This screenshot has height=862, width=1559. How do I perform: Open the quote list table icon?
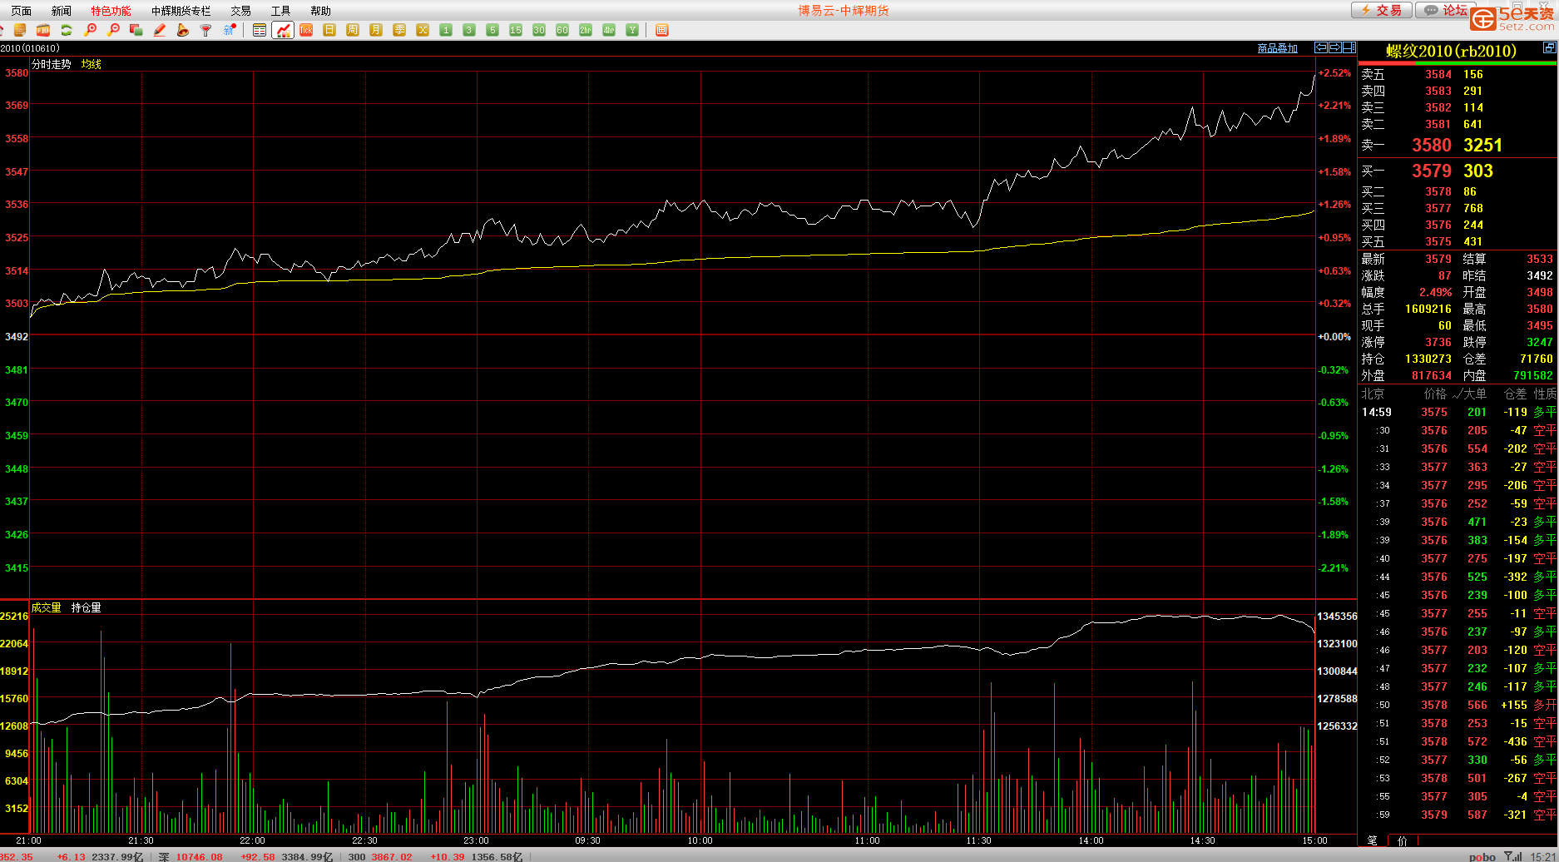(260, 30)
